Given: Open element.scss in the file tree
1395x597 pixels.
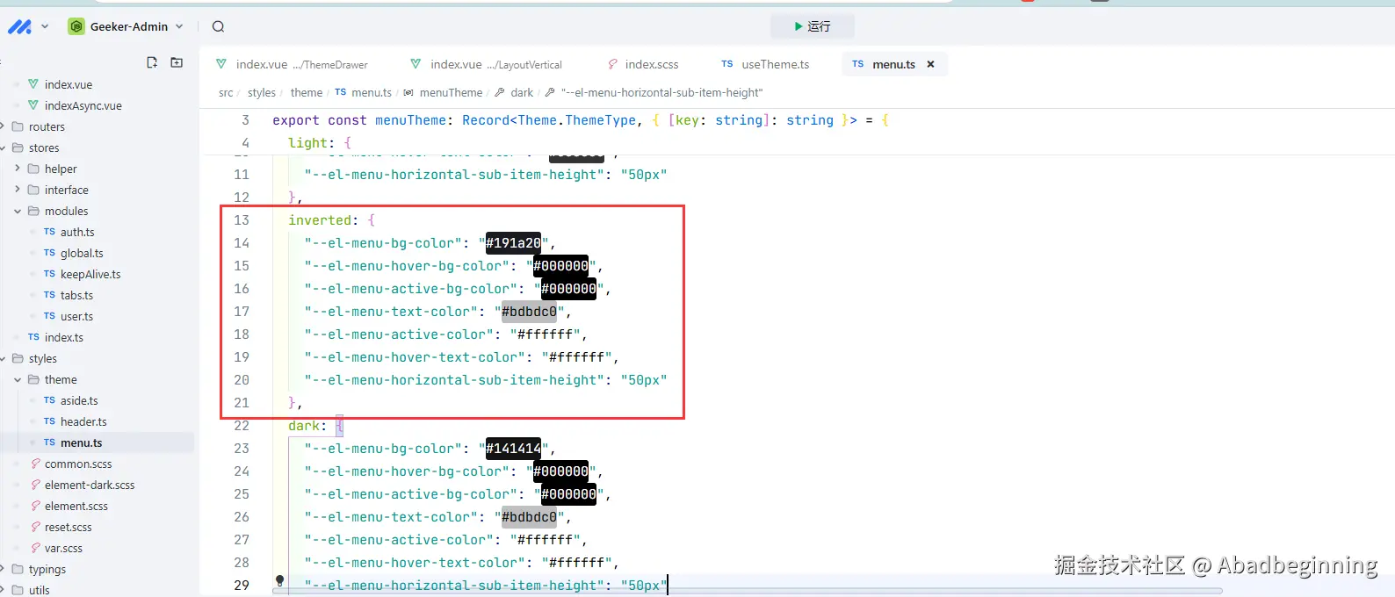Looking at the screenshot, I should [x=76, y=506].
